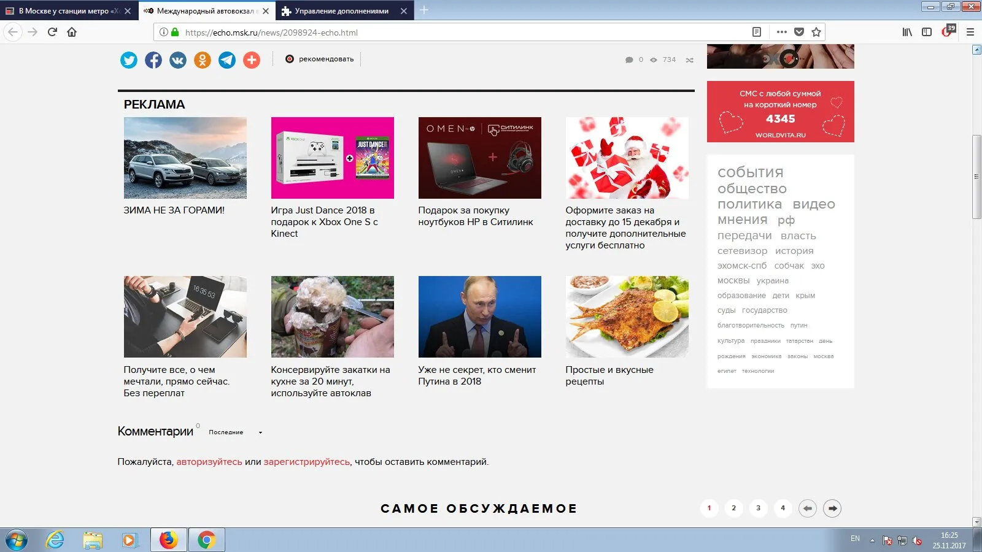Open 'Получите все, о чем мечтали' ad

coord(177,381)
